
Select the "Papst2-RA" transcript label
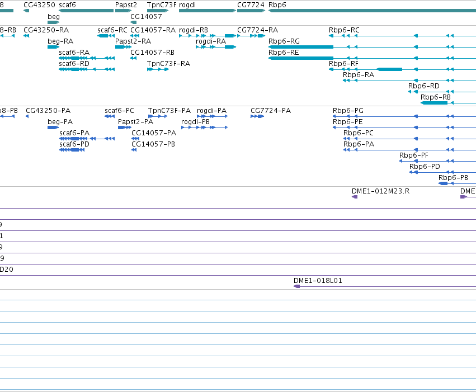[x=133, y=41]
